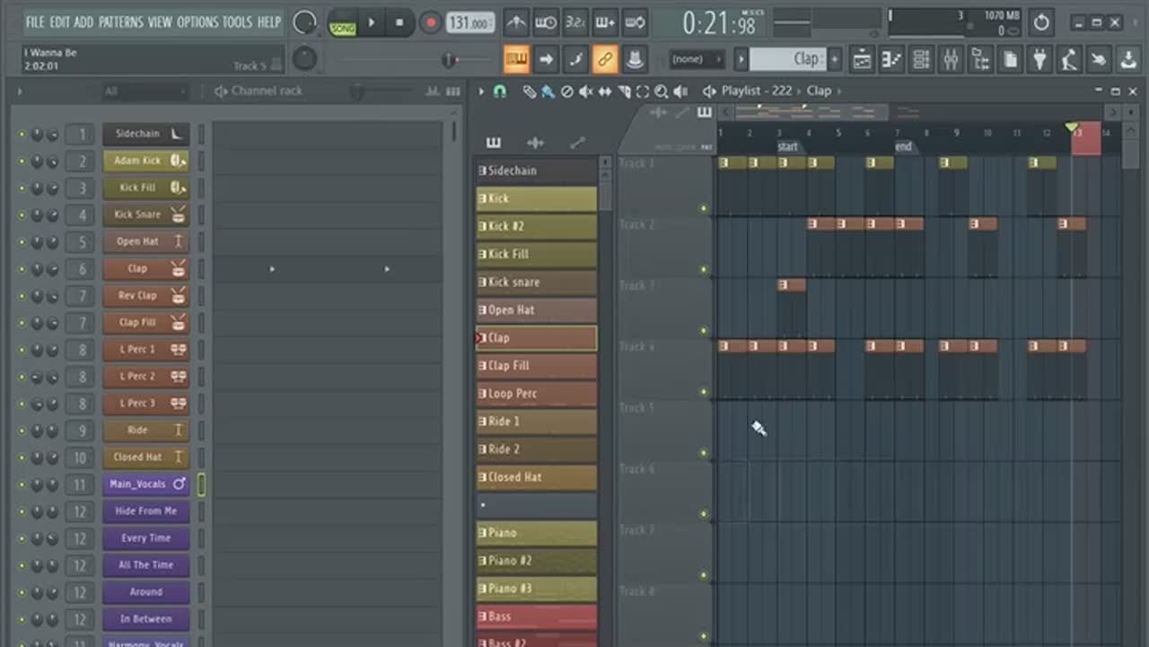The width and height of the screenshot is (1149, 647).
Task: Toggle the metronome icon
Action: (516, 22)
